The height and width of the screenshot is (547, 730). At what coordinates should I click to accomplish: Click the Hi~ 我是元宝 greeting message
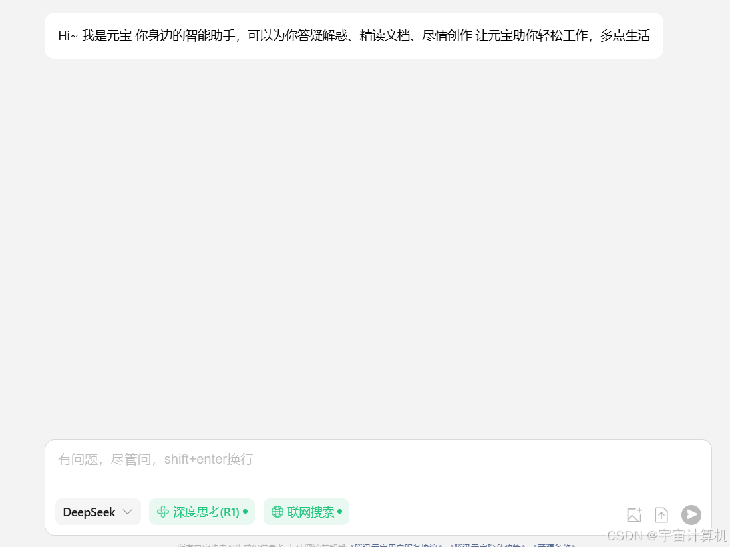[x=354, y=36]
